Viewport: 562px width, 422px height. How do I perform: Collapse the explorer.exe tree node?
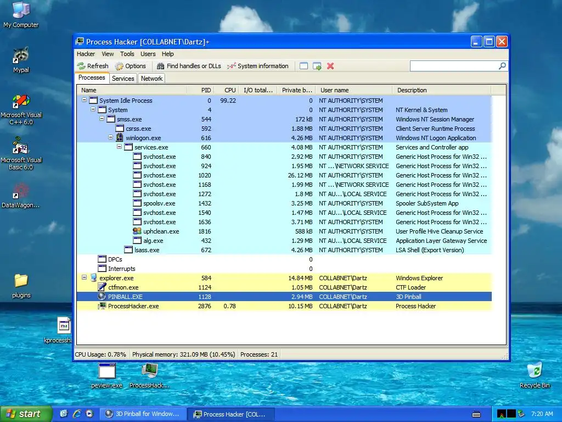pyautogui.click(x=84, y=277)
